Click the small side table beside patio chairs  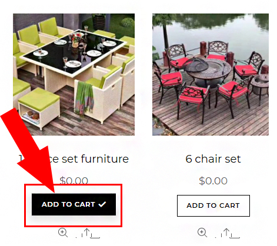(260, 85)
